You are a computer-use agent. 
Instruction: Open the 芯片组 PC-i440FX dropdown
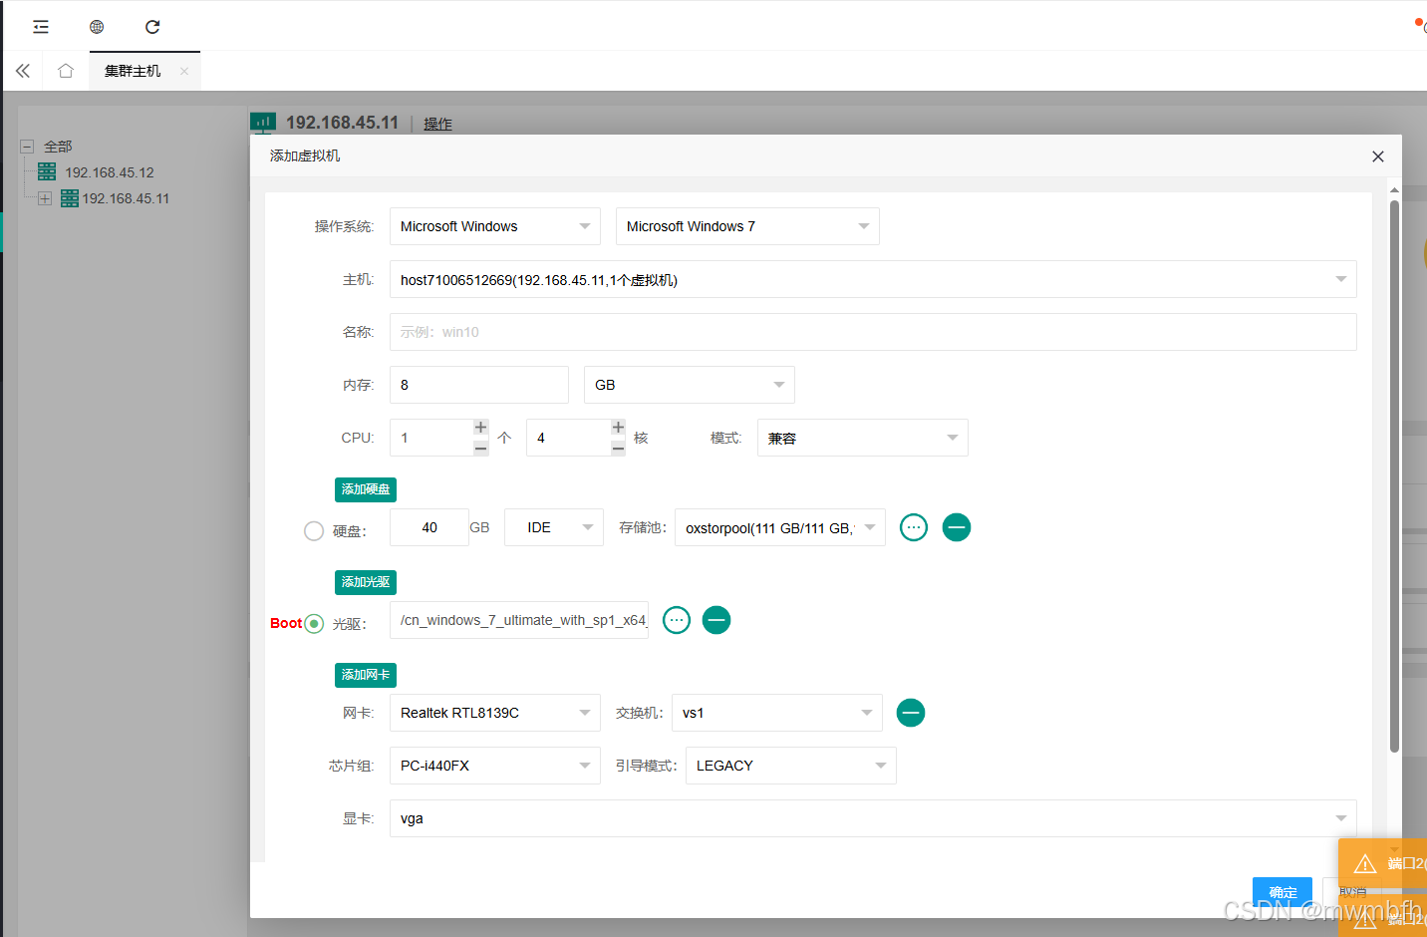(495, 766)
